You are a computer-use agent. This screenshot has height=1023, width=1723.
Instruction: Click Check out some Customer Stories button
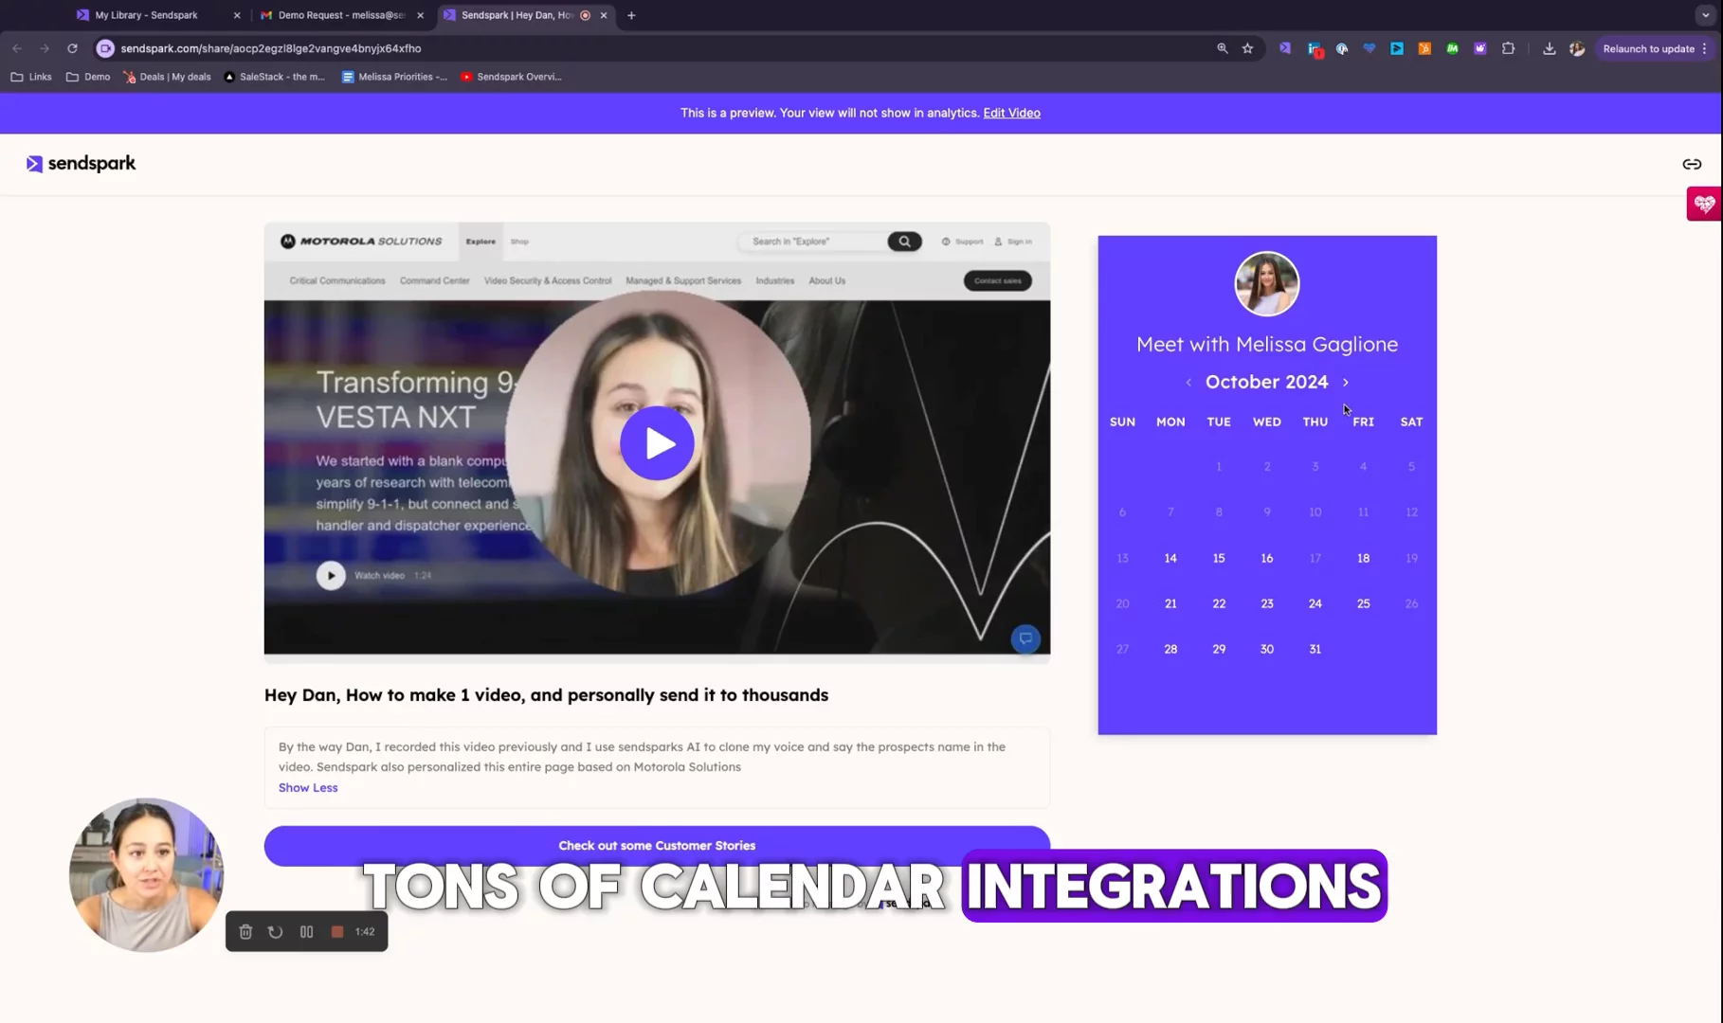click(657, 845)
